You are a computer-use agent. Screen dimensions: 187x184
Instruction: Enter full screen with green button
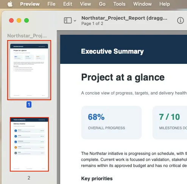(x=26, y=20)
